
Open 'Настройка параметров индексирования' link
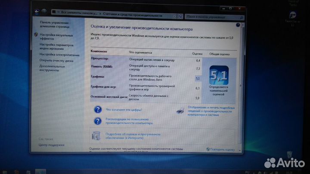[56, 47]
